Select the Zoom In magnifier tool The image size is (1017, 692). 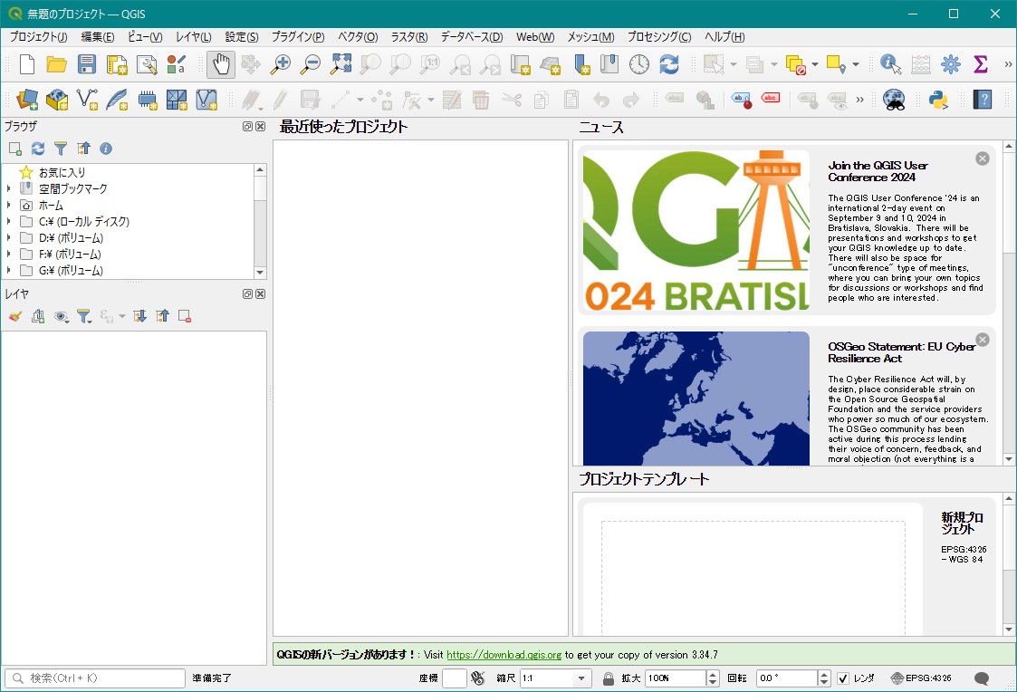[280, 64]
